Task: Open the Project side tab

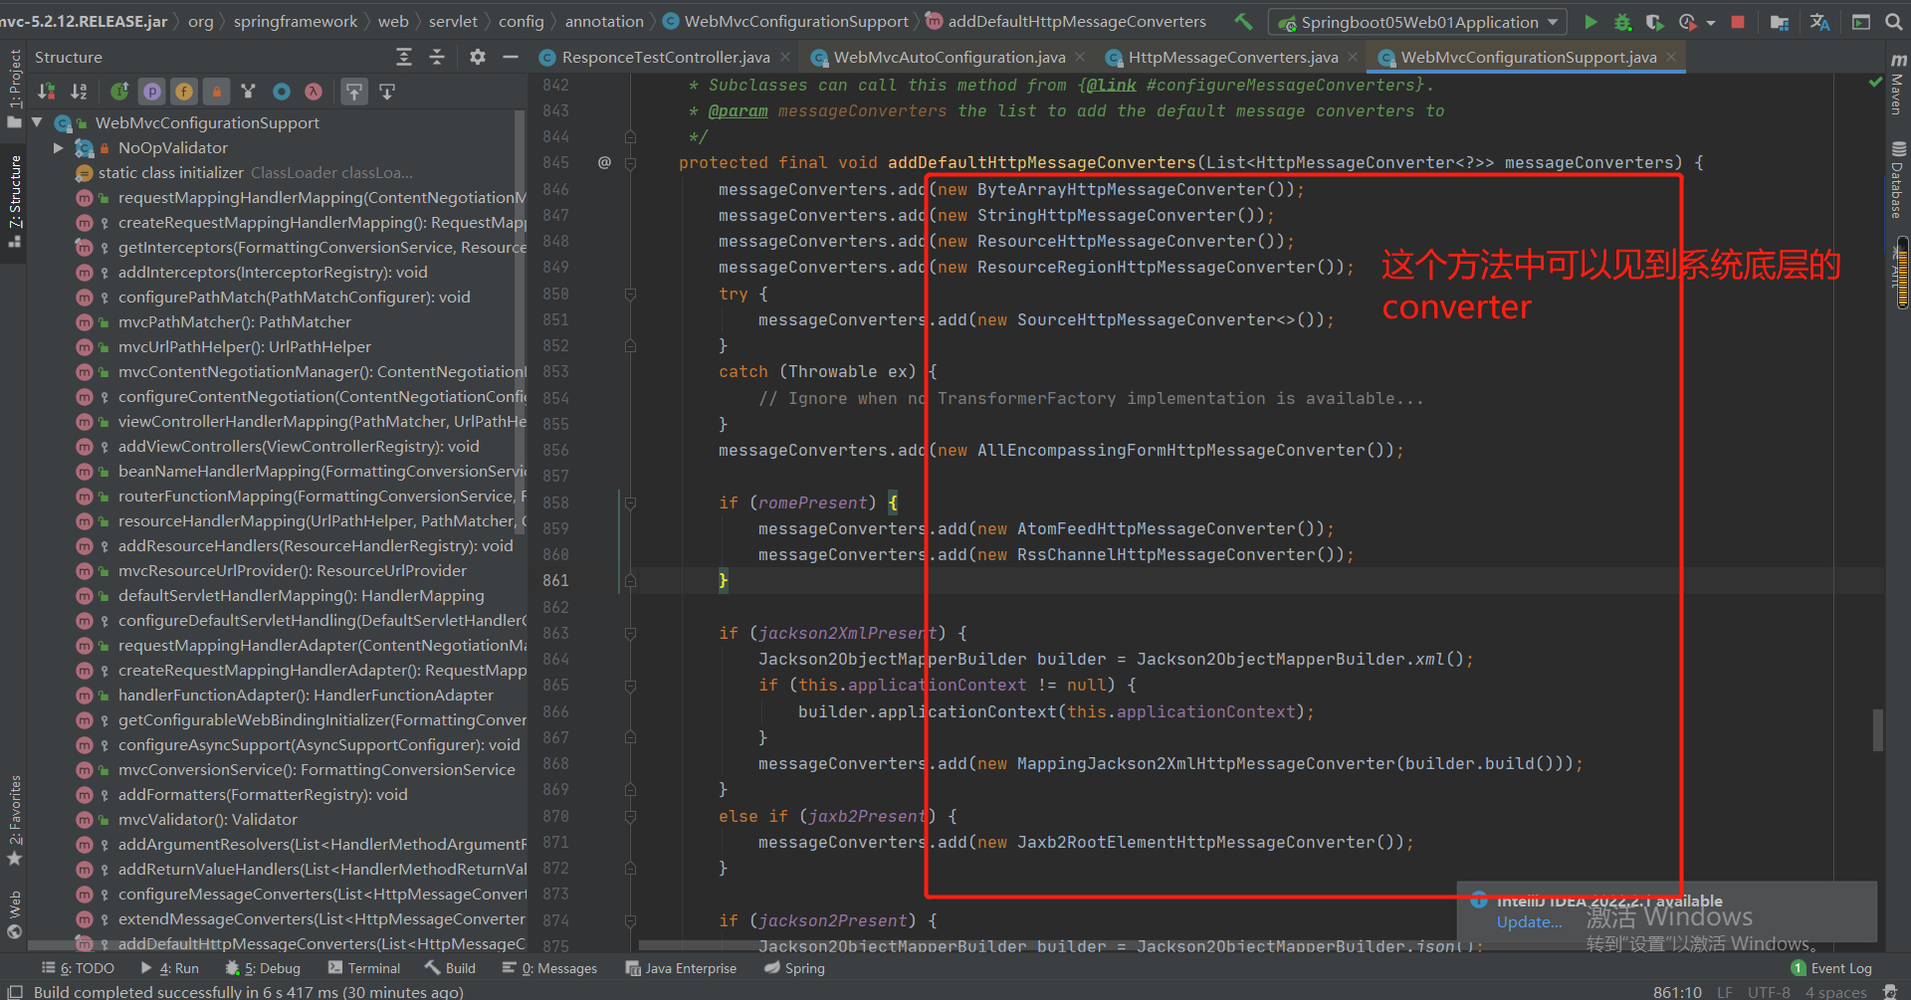Action: coord(14,89)
